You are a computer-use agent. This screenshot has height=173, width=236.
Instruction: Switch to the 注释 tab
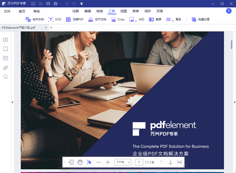75,11
